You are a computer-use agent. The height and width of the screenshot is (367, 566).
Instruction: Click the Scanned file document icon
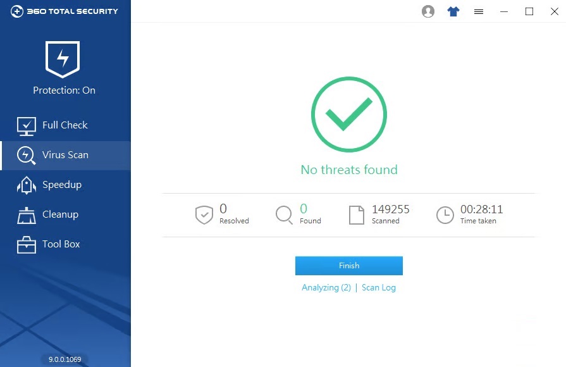coord(357,215)
